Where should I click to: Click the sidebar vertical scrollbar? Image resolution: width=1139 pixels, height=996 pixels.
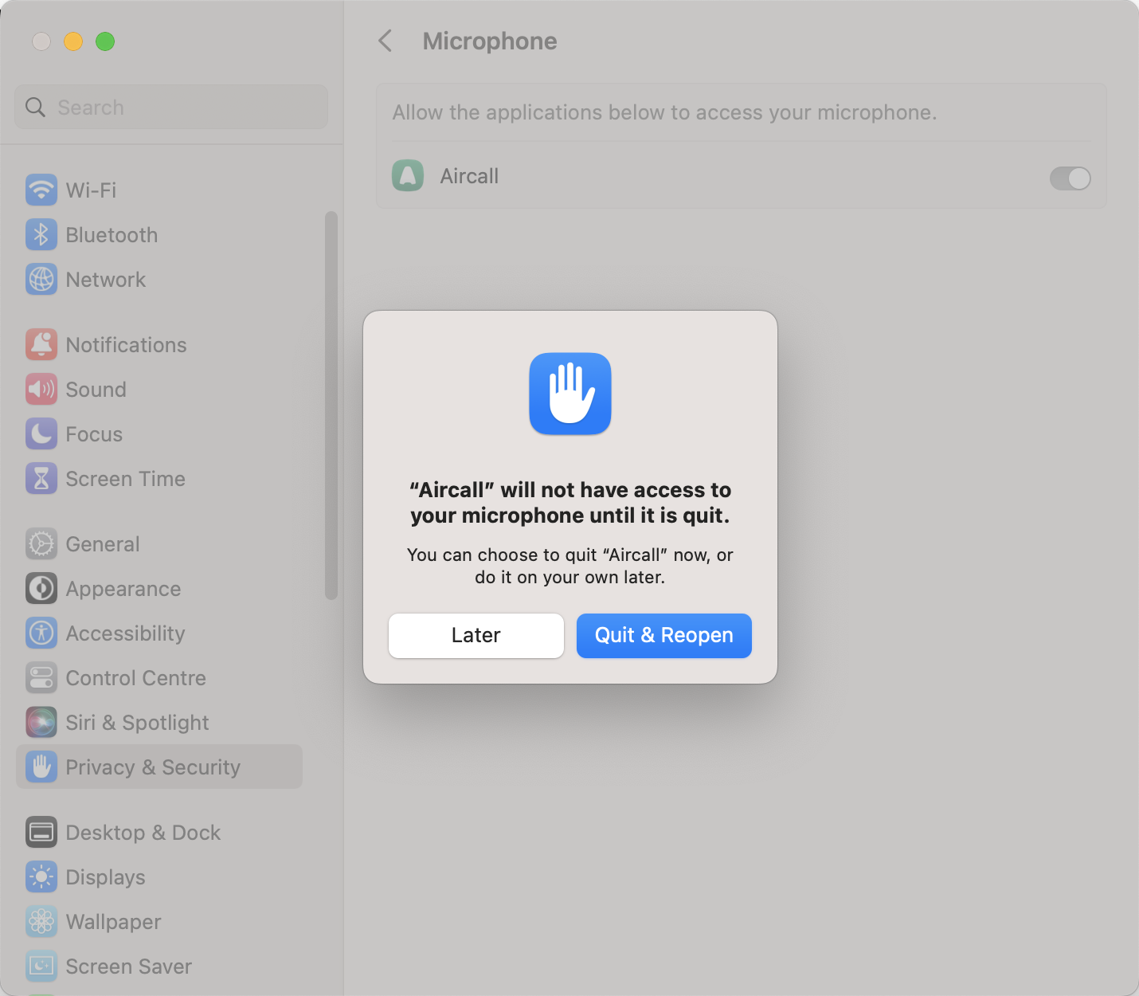[331, 405]
